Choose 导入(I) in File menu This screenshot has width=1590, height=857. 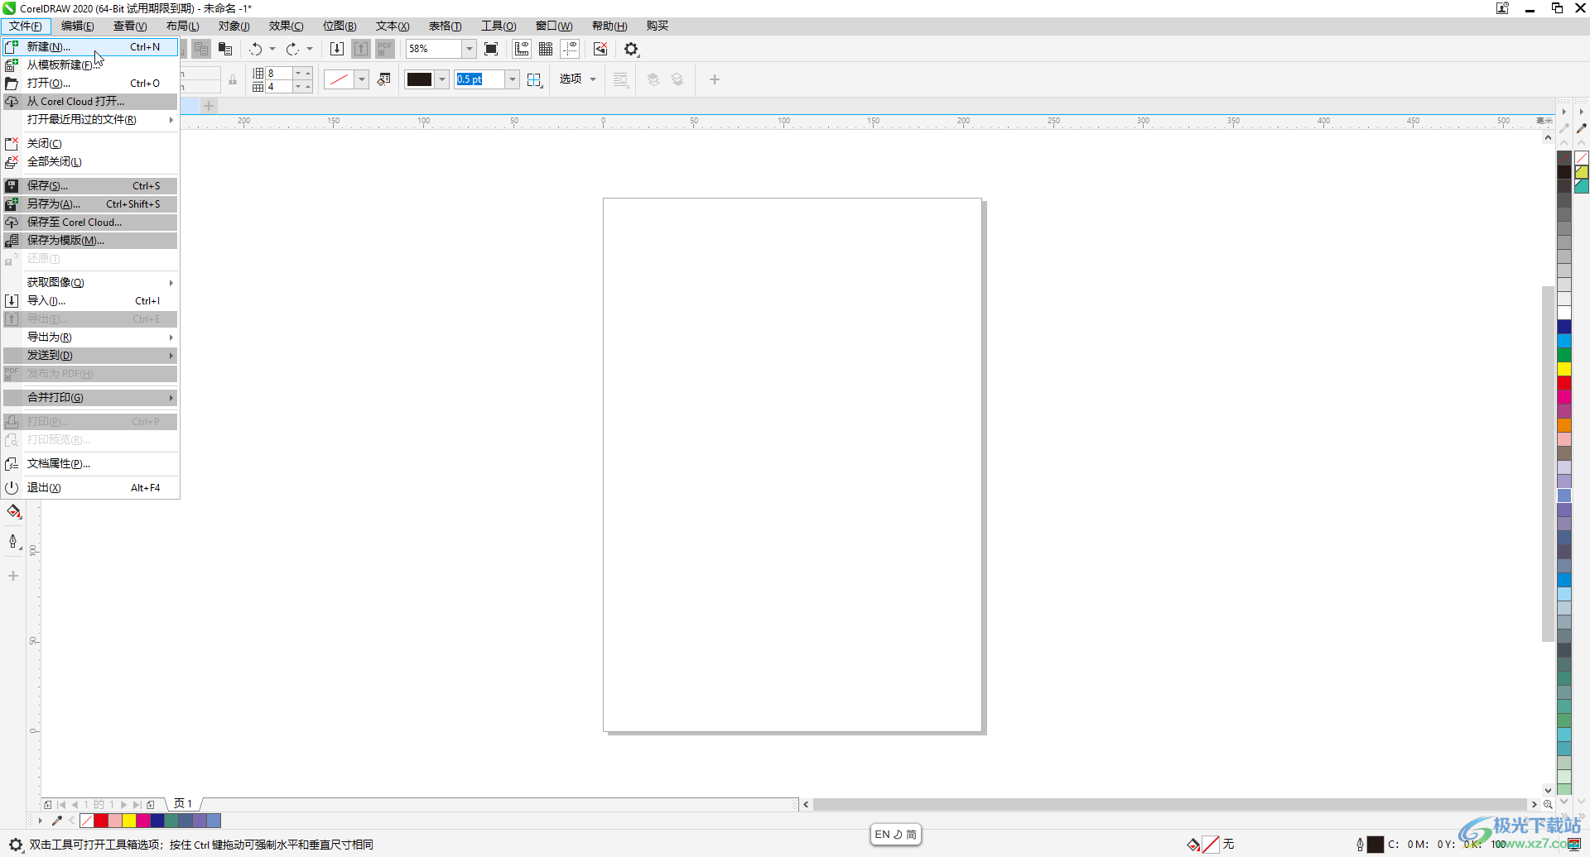tap(91, 301)
